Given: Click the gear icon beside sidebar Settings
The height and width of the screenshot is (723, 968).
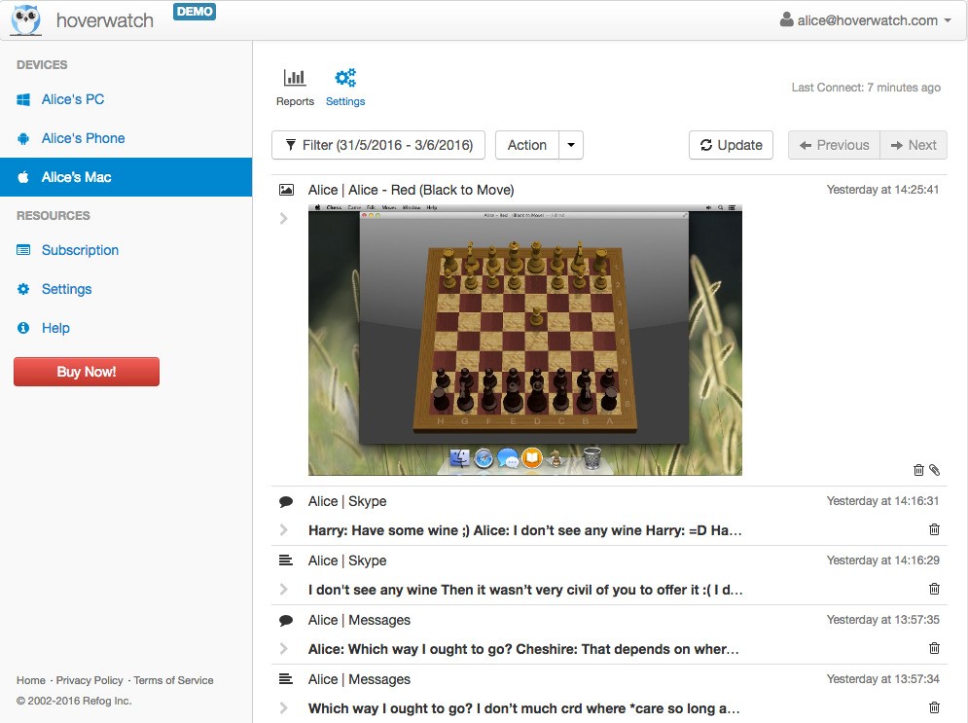Looking at the screenshot, I should 23,289.
